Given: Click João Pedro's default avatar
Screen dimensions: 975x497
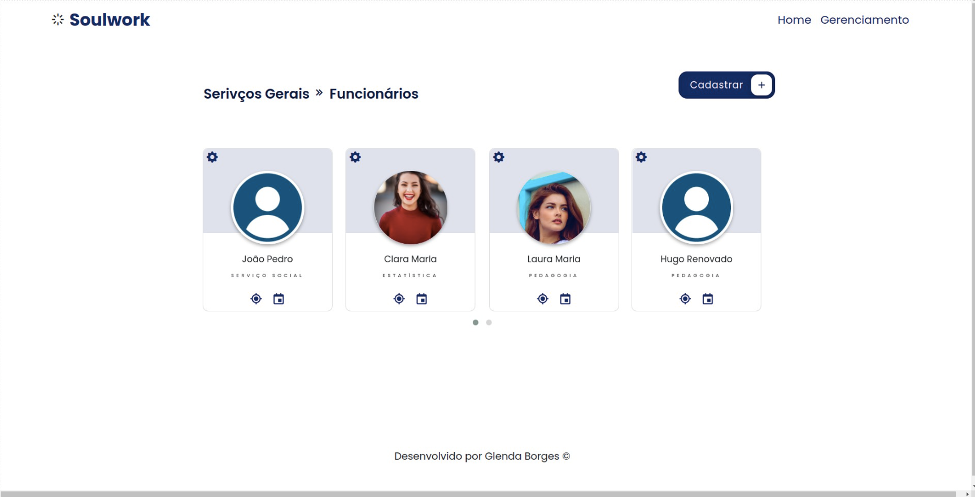Looking at the screenshot, I should (268, 208).
